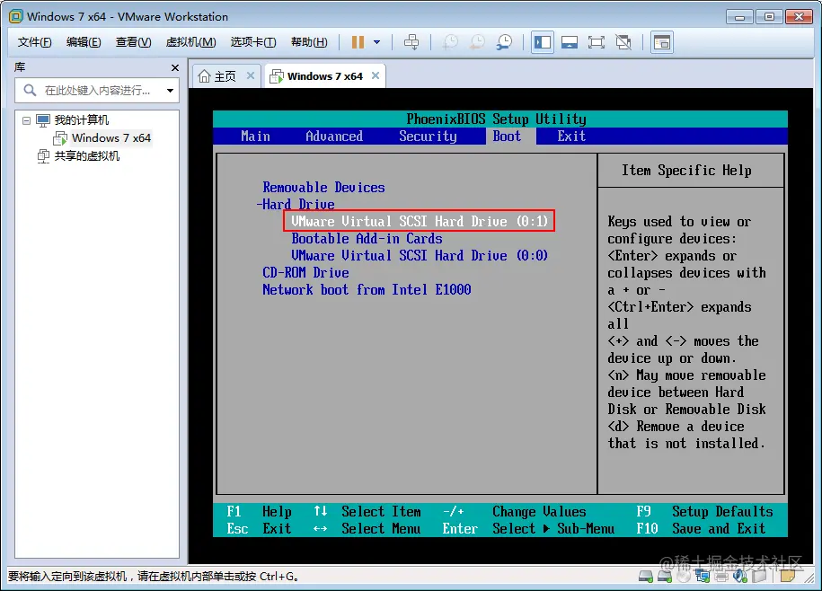Click the second hard disk status icon

pos(665,577)
